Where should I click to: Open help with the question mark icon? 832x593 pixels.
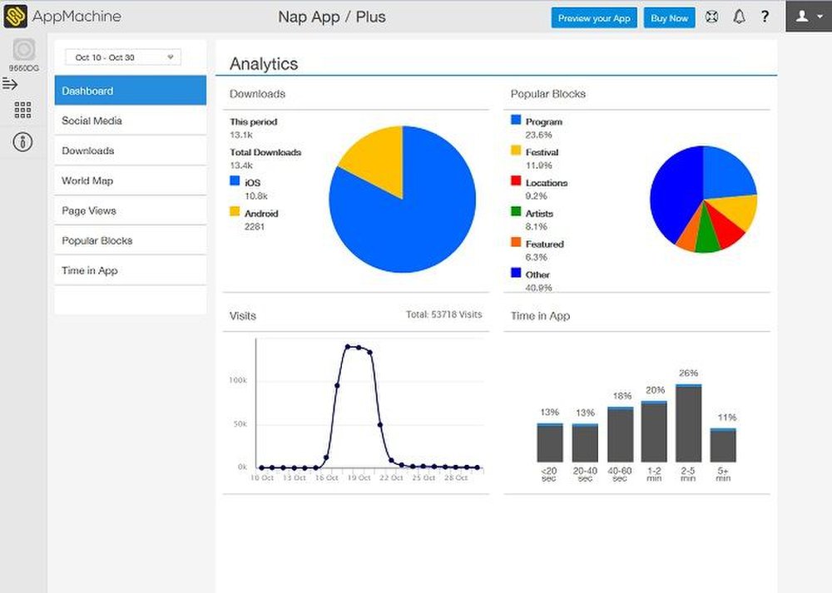click(765, 17)
